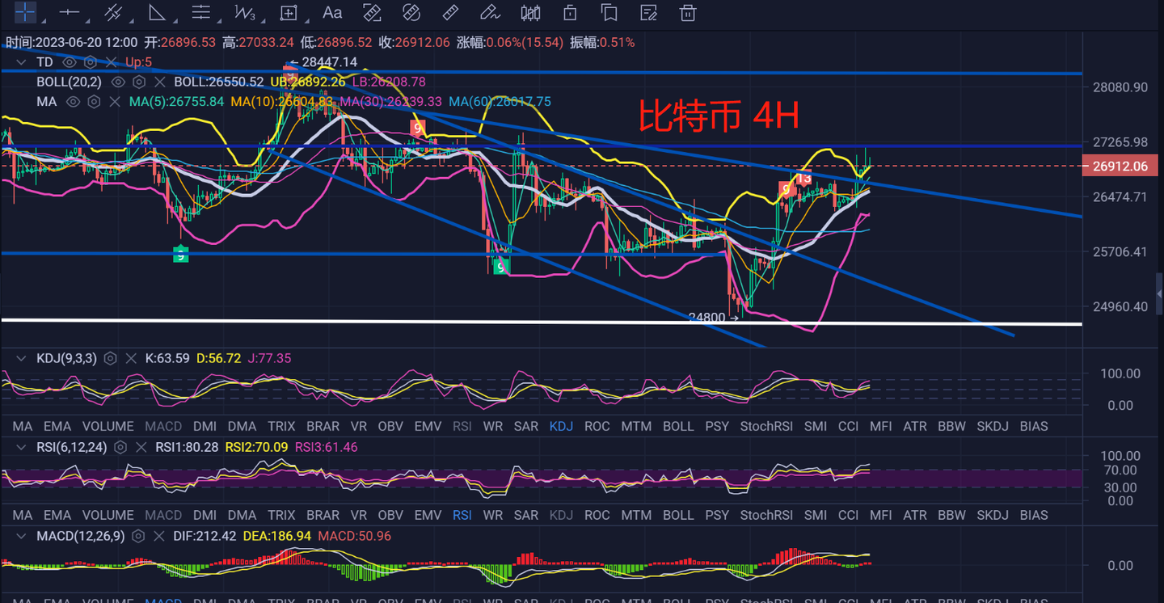
Task: Select the candlestick chart-type icon
Action: pos(530,12)
